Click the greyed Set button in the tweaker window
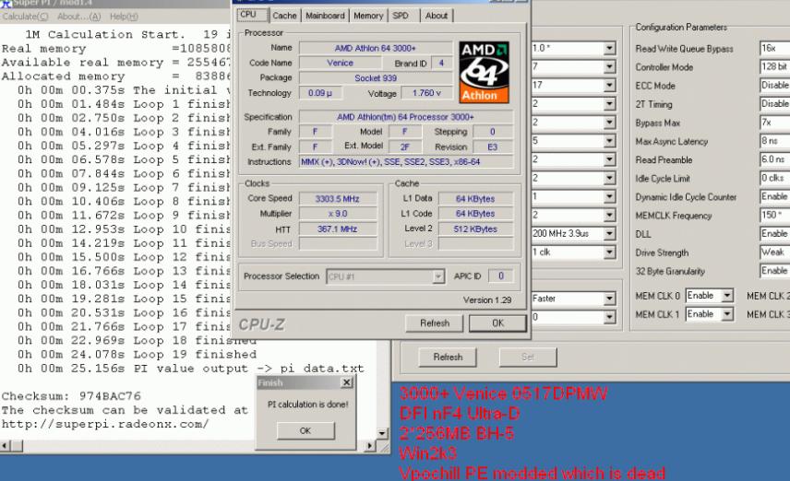The image size is (790, 481). coord(528,357)
